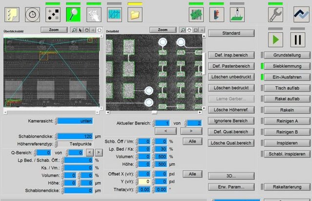Select the hand pointer tool icon

(94, 14)
